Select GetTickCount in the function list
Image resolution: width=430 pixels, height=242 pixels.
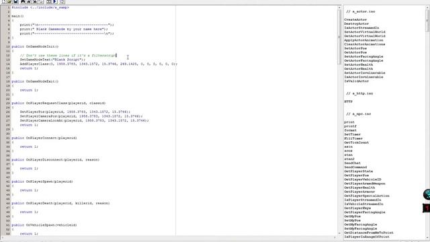[x=357, y=143]
